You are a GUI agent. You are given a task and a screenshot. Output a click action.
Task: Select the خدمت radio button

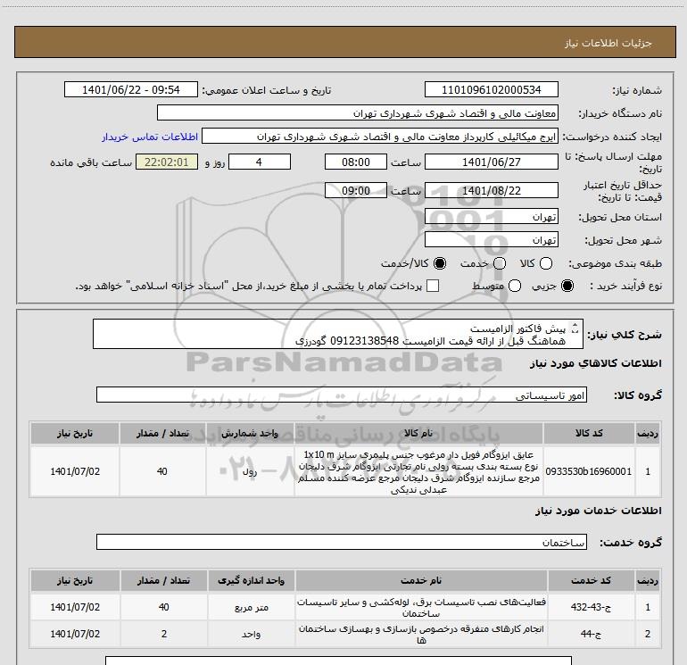click(x=500, y=263)
